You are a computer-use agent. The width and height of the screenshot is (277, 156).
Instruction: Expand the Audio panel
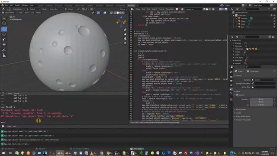point(238,113)
